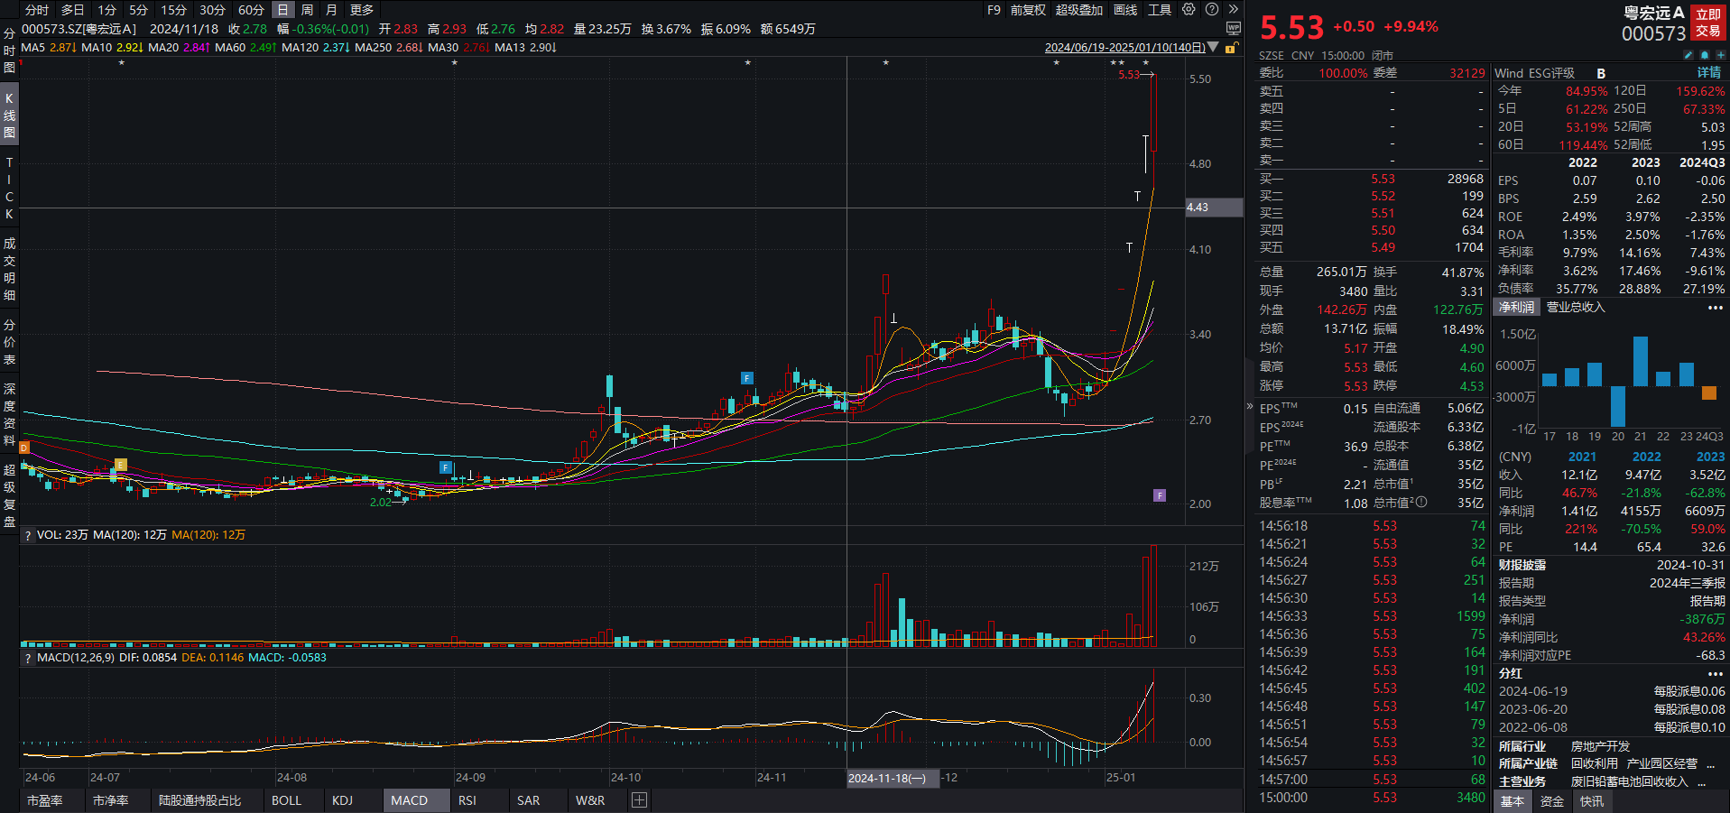Expand more options beside 营业总收入
The height and width of the screenshot is (813, 1730).
coord(1715,308)
